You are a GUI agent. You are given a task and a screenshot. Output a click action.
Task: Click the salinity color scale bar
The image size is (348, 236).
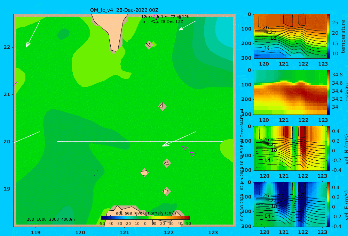tap(328, 92)
